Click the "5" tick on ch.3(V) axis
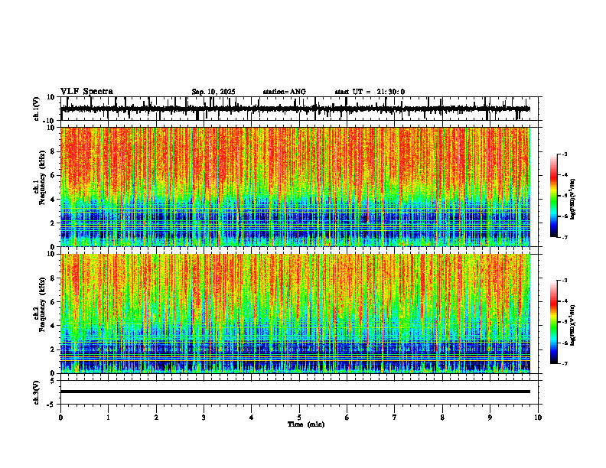This screenshot has width=606, height=468. pos(54,381)
